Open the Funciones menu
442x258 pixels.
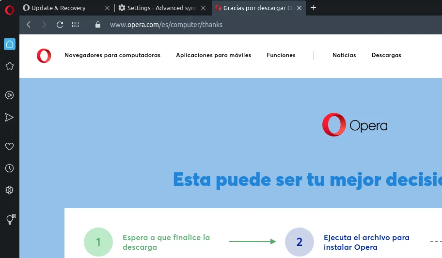point(281,55)
